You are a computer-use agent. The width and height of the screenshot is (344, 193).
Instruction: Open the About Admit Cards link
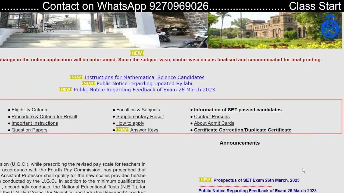[214, 123]
